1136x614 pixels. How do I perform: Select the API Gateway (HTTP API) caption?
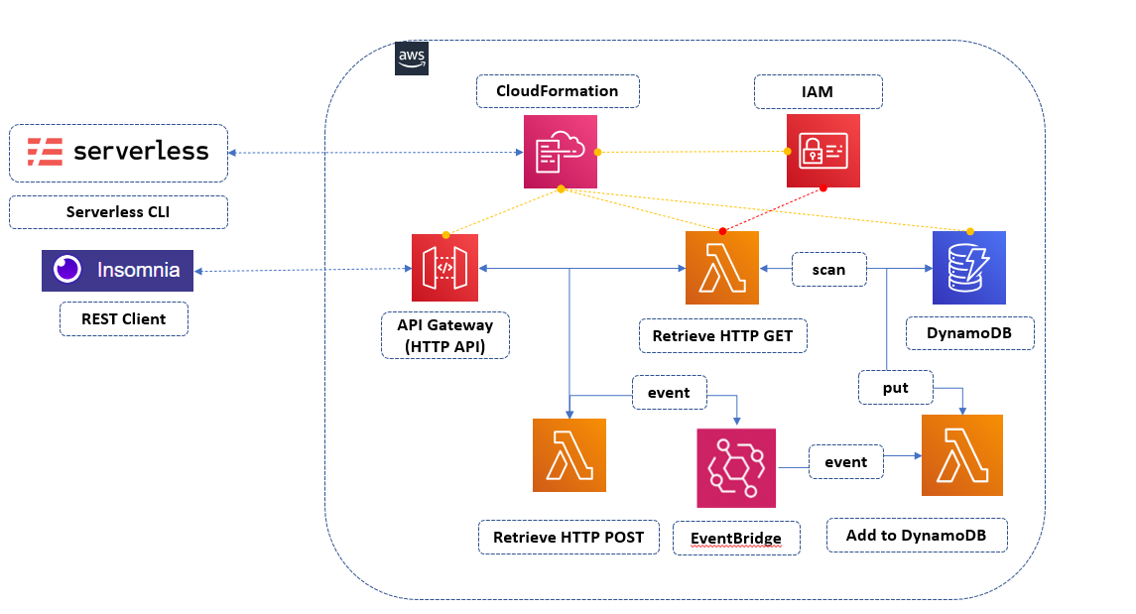(444, 335)
